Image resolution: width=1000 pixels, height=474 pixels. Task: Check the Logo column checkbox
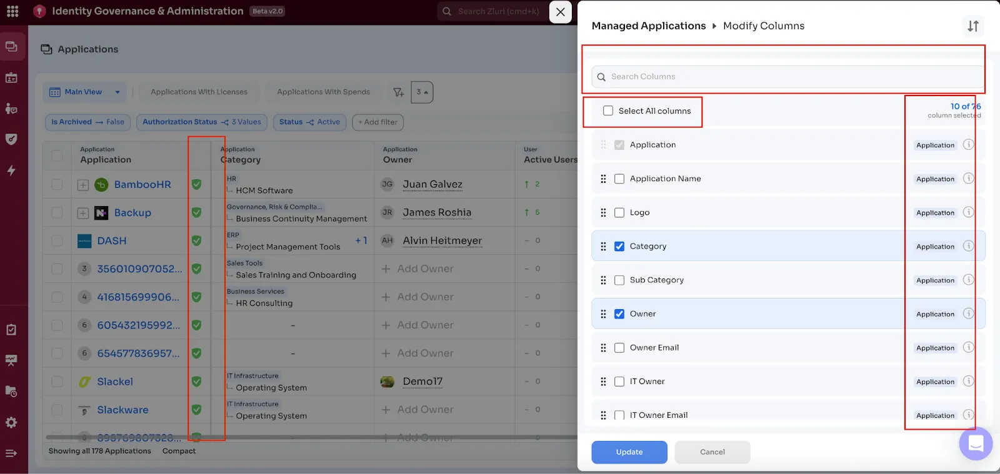(619, 212)
